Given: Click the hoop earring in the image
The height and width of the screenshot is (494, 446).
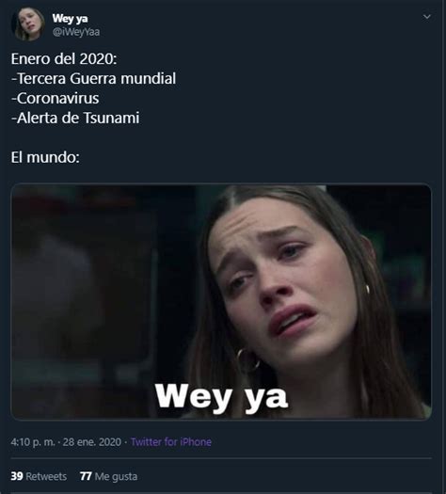Looking at the screenshot, I should click(247, 359).
